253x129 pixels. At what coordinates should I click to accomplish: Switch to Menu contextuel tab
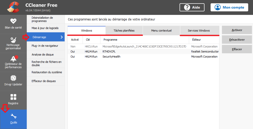tap(161, 31)
